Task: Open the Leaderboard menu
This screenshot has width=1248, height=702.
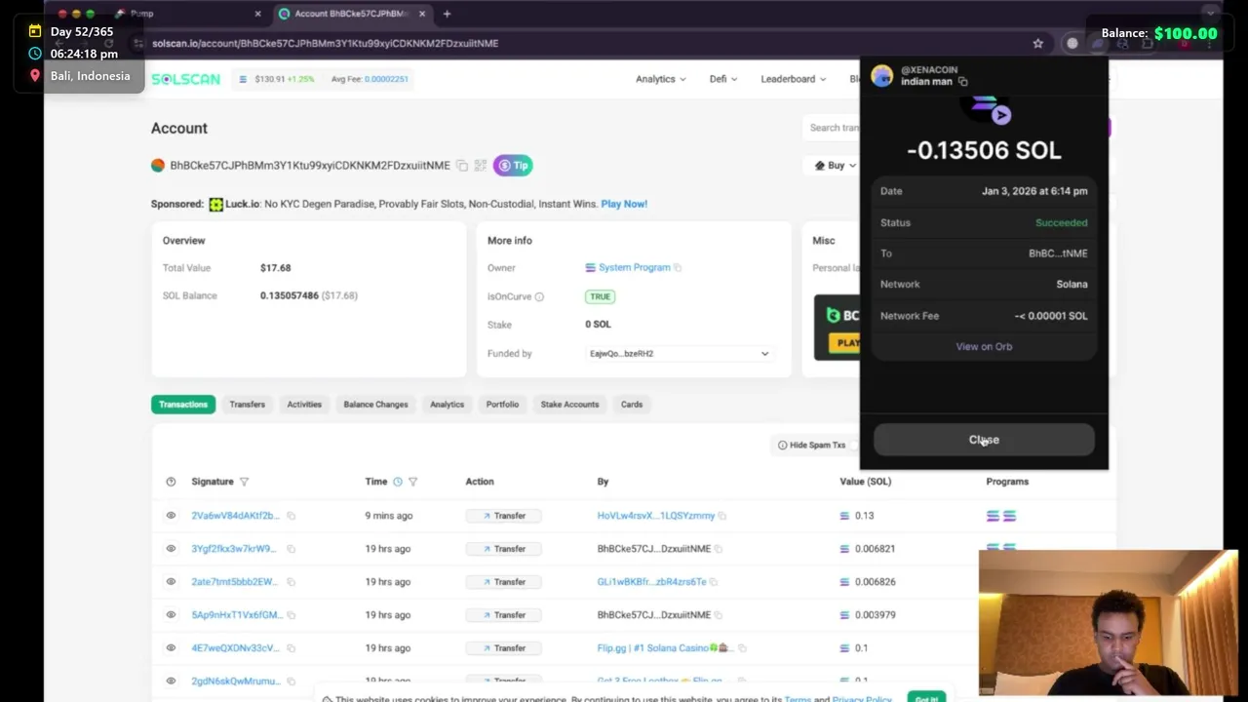Action: (x=793, y=79)
